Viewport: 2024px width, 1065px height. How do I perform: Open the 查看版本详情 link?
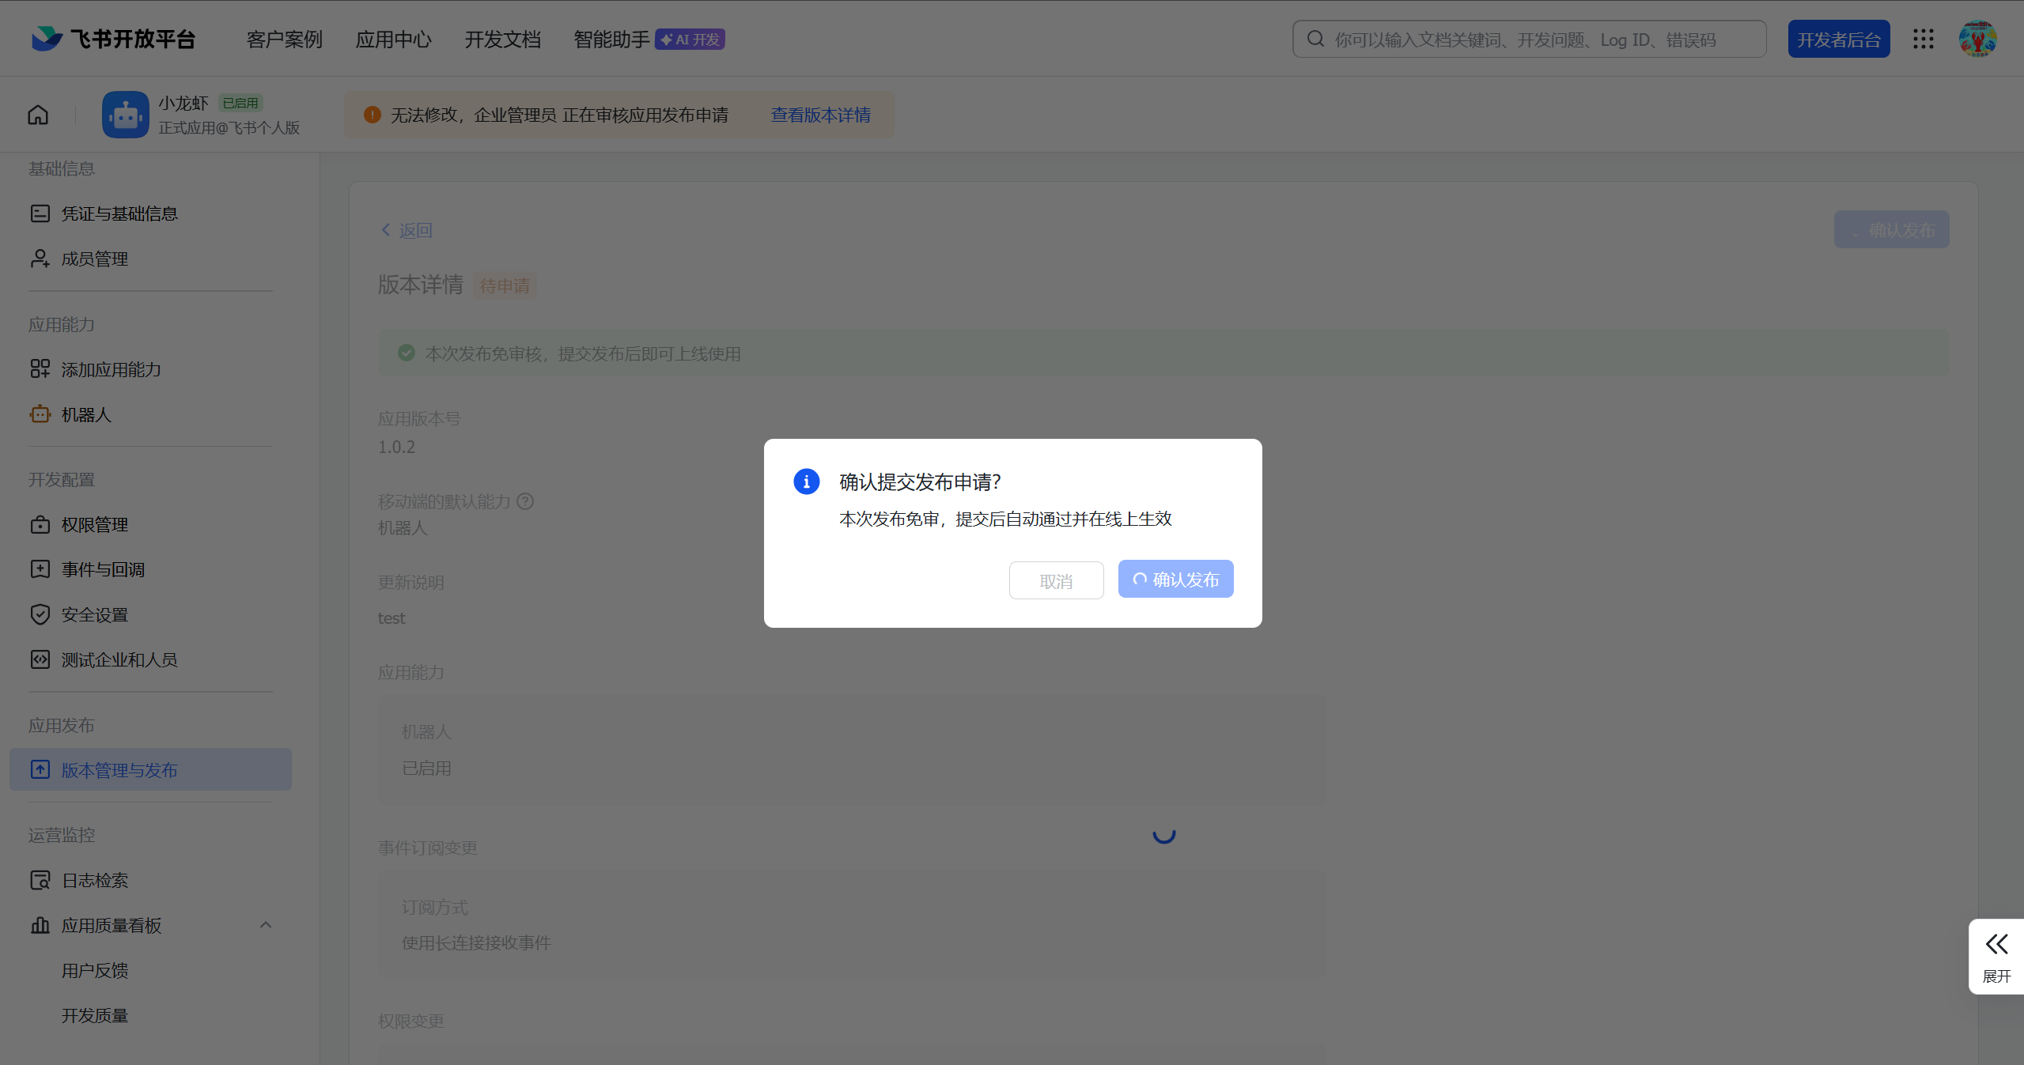[x=820, y=115]
